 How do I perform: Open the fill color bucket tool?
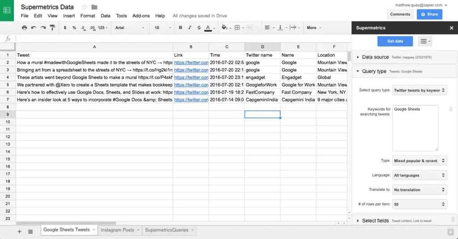(224, 28)
